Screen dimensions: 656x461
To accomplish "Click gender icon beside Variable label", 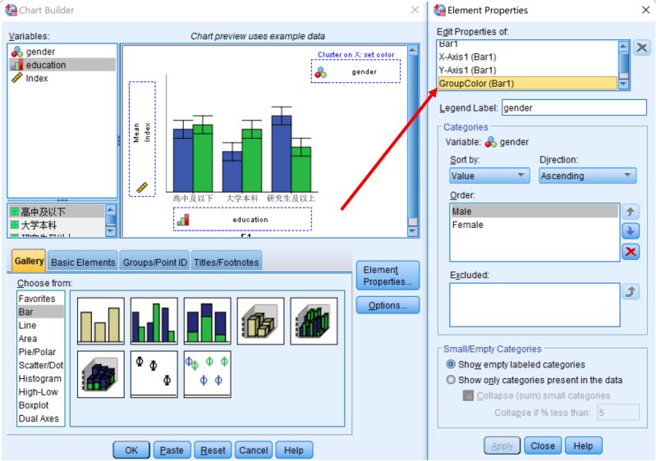I will tap(491, 143).
